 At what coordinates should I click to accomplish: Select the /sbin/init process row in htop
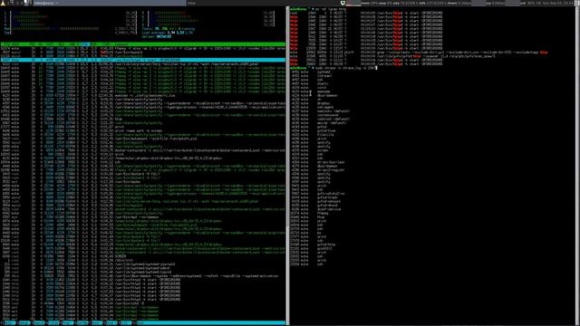click(143, 260)
